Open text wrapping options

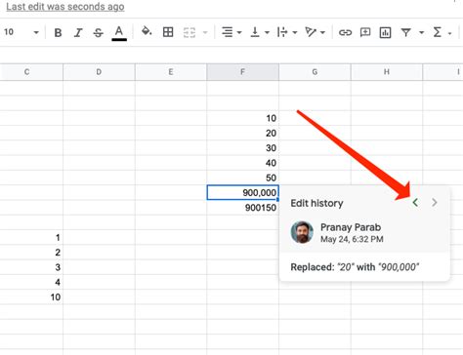pyautogui.click(x=286, y=32)
